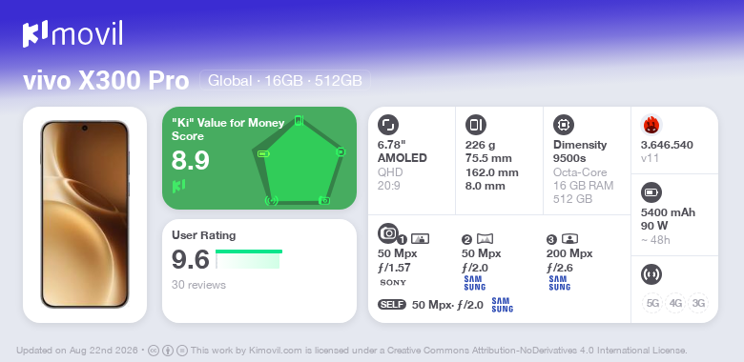Viewport: 744px width, 362px height.
Task: Click the Ki value pentagon radar chart
Action: pos(299,161)
